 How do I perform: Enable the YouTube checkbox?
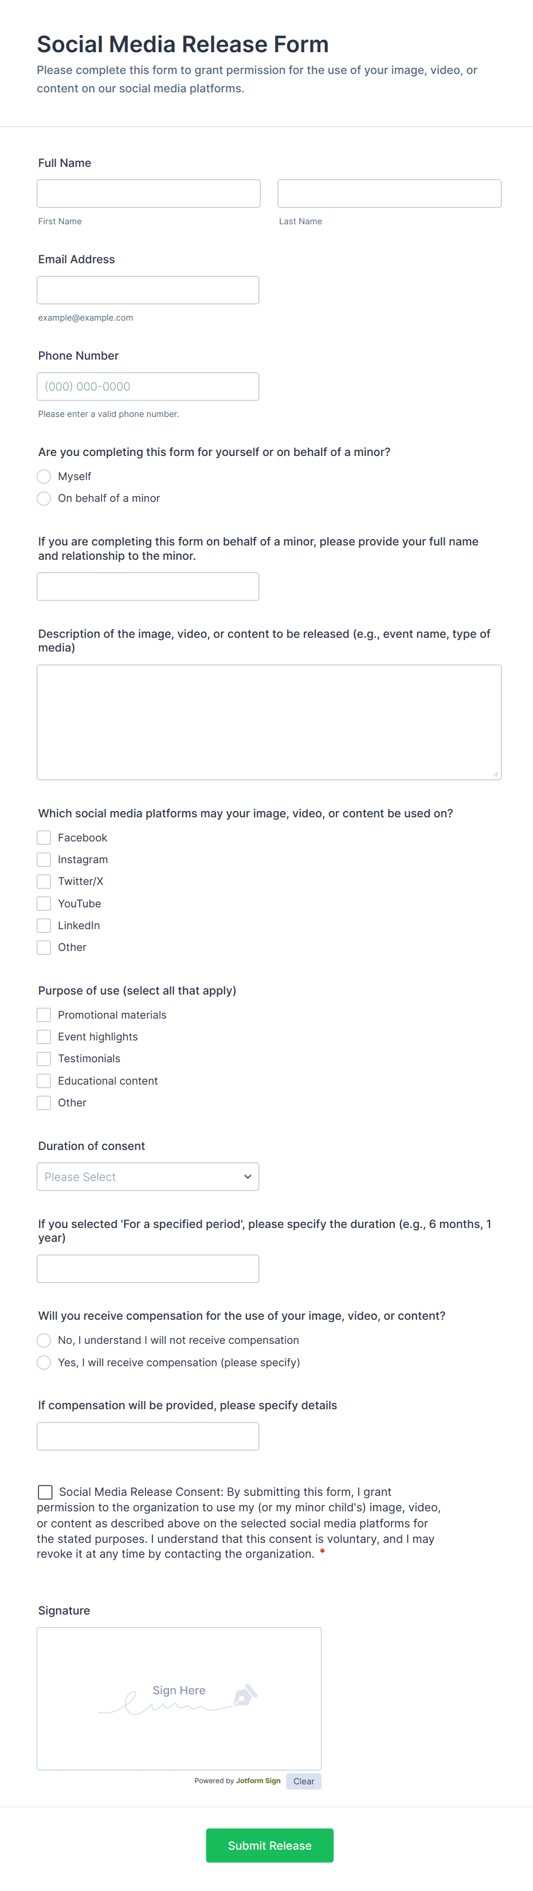(44, 904)
